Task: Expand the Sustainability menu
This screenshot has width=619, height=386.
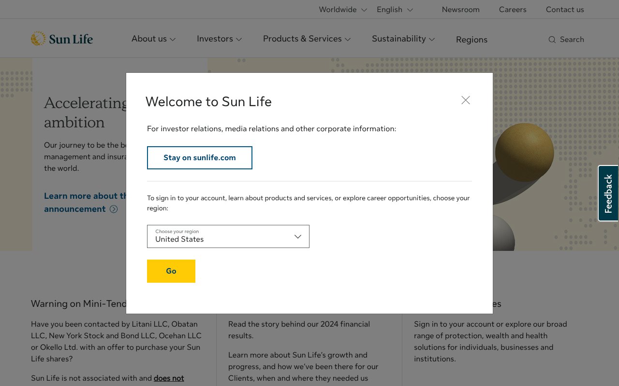Action: pyautogui.click(x=403, y=39)
